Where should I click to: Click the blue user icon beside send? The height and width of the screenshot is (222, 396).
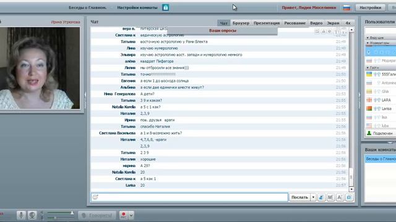point(321,197)
